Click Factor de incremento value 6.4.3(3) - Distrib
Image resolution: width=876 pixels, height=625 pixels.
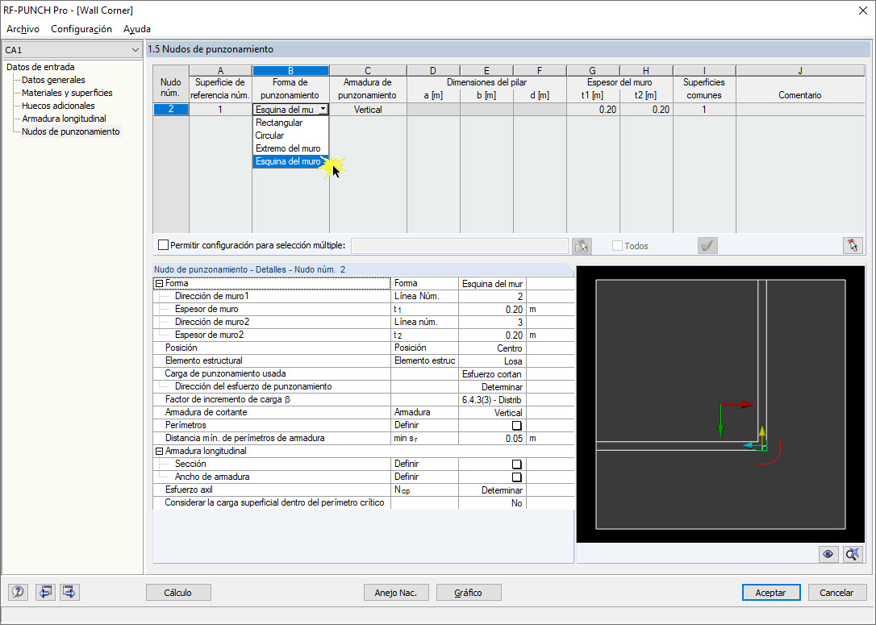point(492,400)
